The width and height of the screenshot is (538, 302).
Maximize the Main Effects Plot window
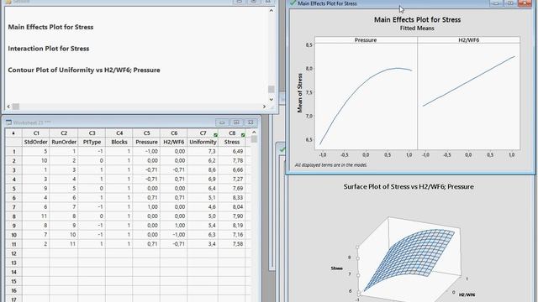510,3
